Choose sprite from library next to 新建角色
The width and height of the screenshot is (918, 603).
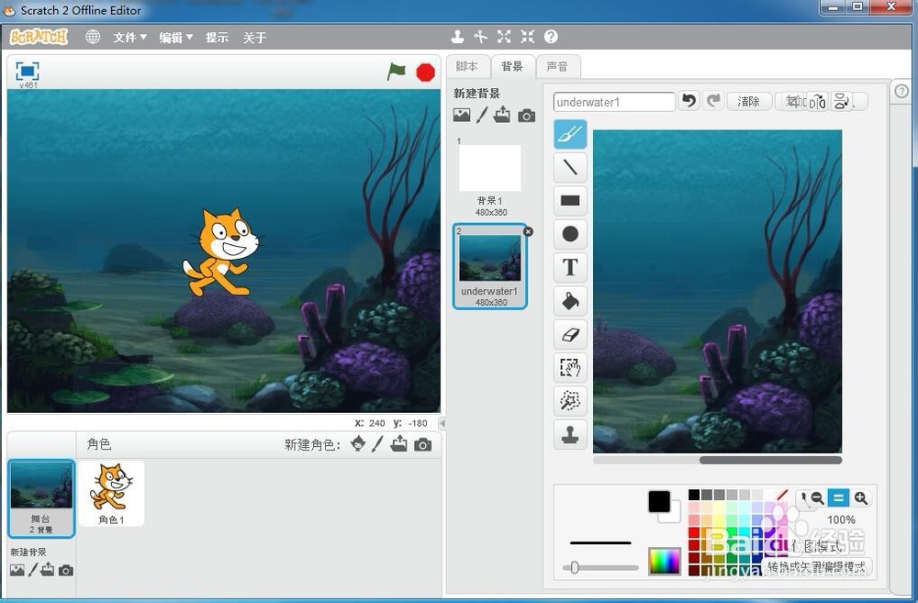point(358,444)
